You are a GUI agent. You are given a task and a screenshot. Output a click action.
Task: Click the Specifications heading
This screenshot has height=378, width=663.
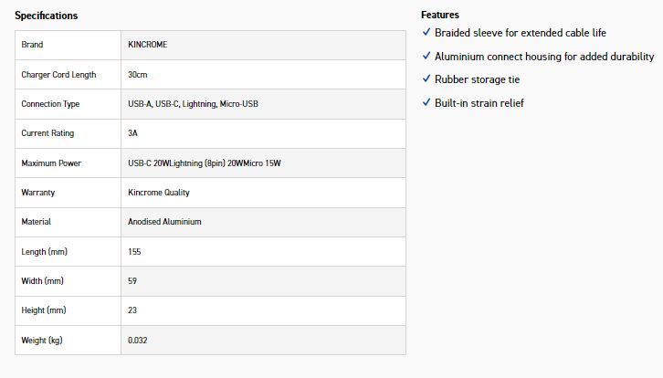[46, 16]
